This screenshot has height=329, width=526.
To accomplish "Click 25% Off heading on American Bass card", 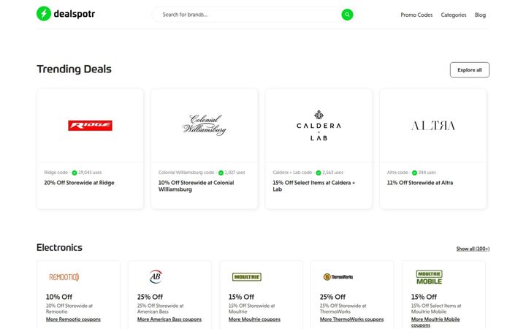I will tap(150, 297).
